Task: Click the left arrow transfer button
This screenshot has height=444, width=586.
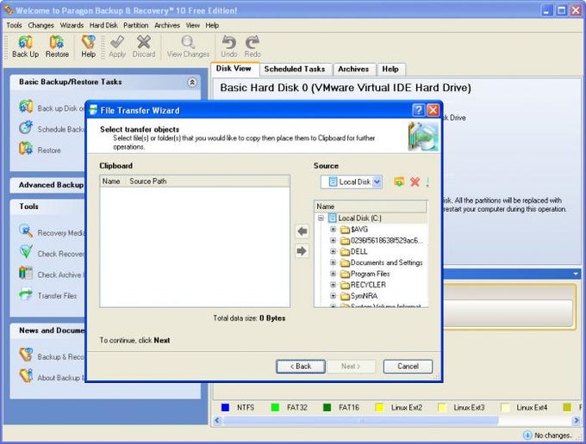Action: point(302,231)
